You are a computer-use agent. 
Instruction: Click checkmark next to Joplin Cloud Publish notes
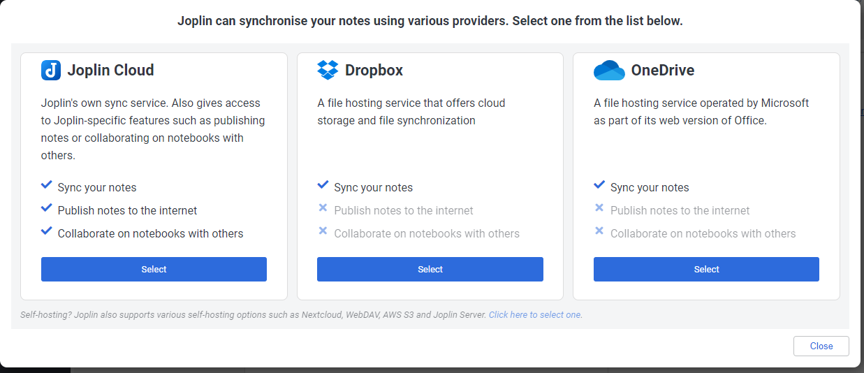pos(47,209)
